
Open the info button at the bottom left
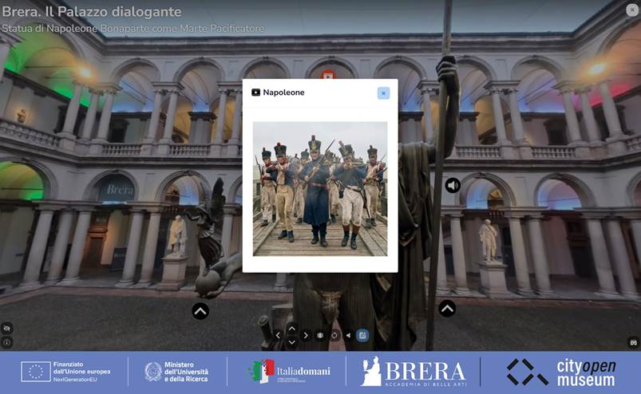coord(6,342)
